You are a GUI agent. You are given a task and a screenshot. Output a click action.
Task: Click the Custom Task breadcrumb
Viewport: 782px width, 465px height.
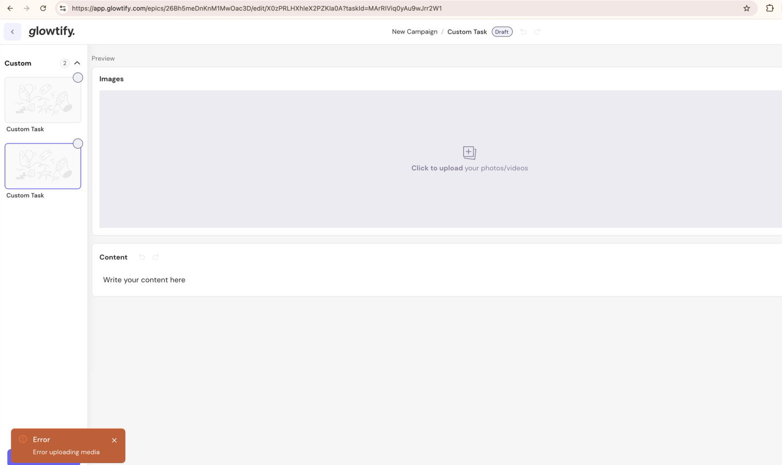467,32
